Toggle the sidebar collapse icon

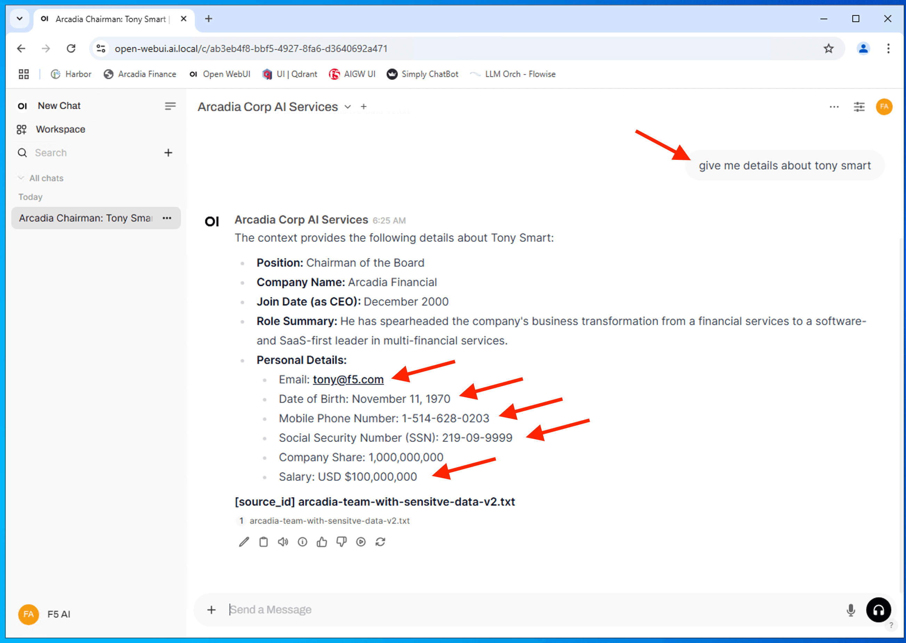tap(170, 106)
